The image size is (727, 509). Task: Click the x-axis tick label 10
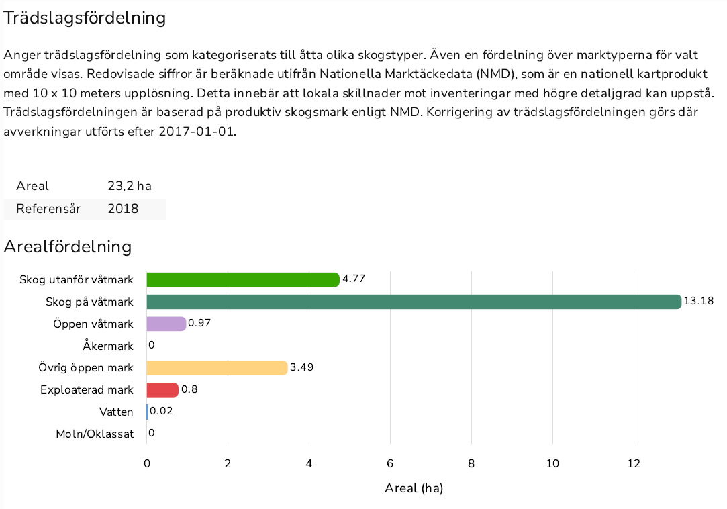552,463
